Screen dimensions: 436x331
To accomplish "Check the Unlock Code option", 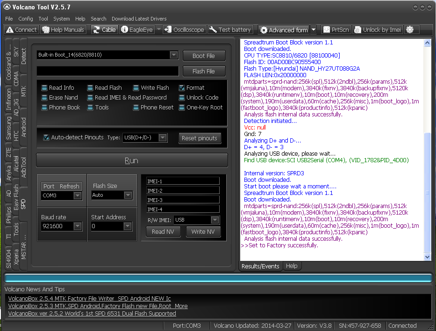I will 182,98.
